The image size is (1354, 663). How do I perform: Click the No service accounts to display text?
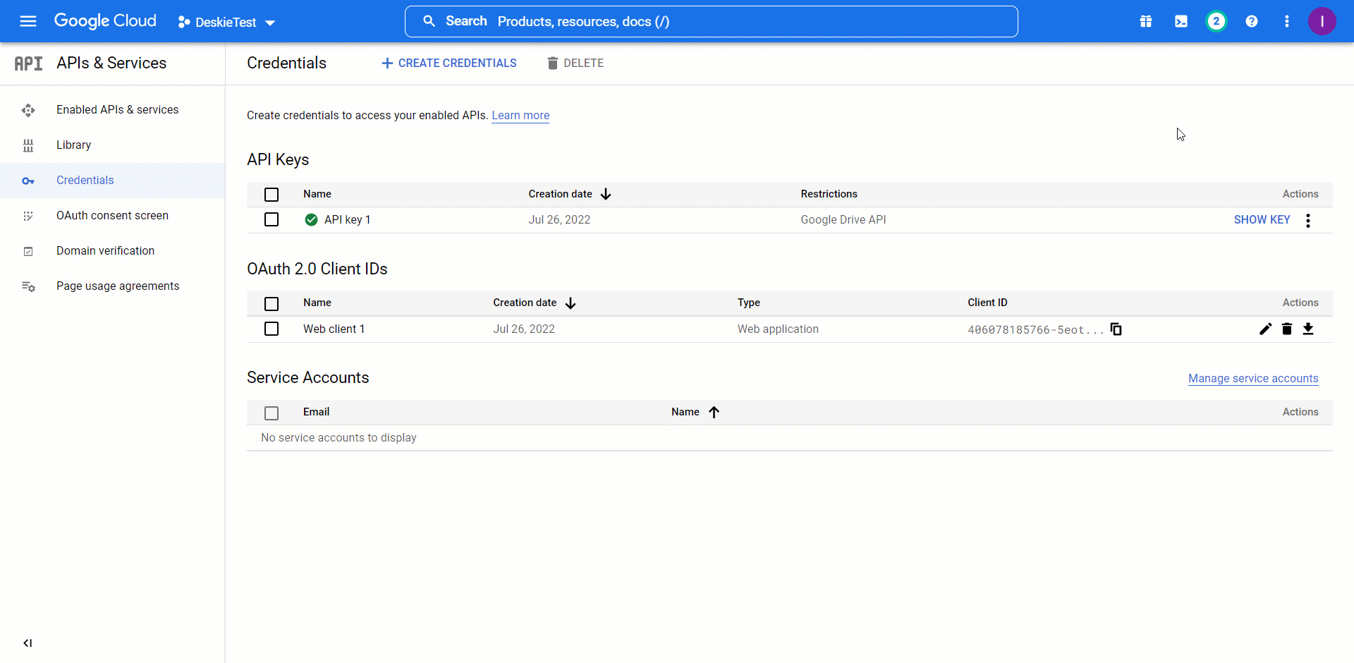click(x=338, y=437)
